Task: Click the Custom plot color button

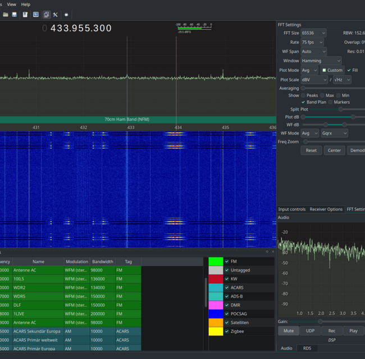Action: coord(332,70)
